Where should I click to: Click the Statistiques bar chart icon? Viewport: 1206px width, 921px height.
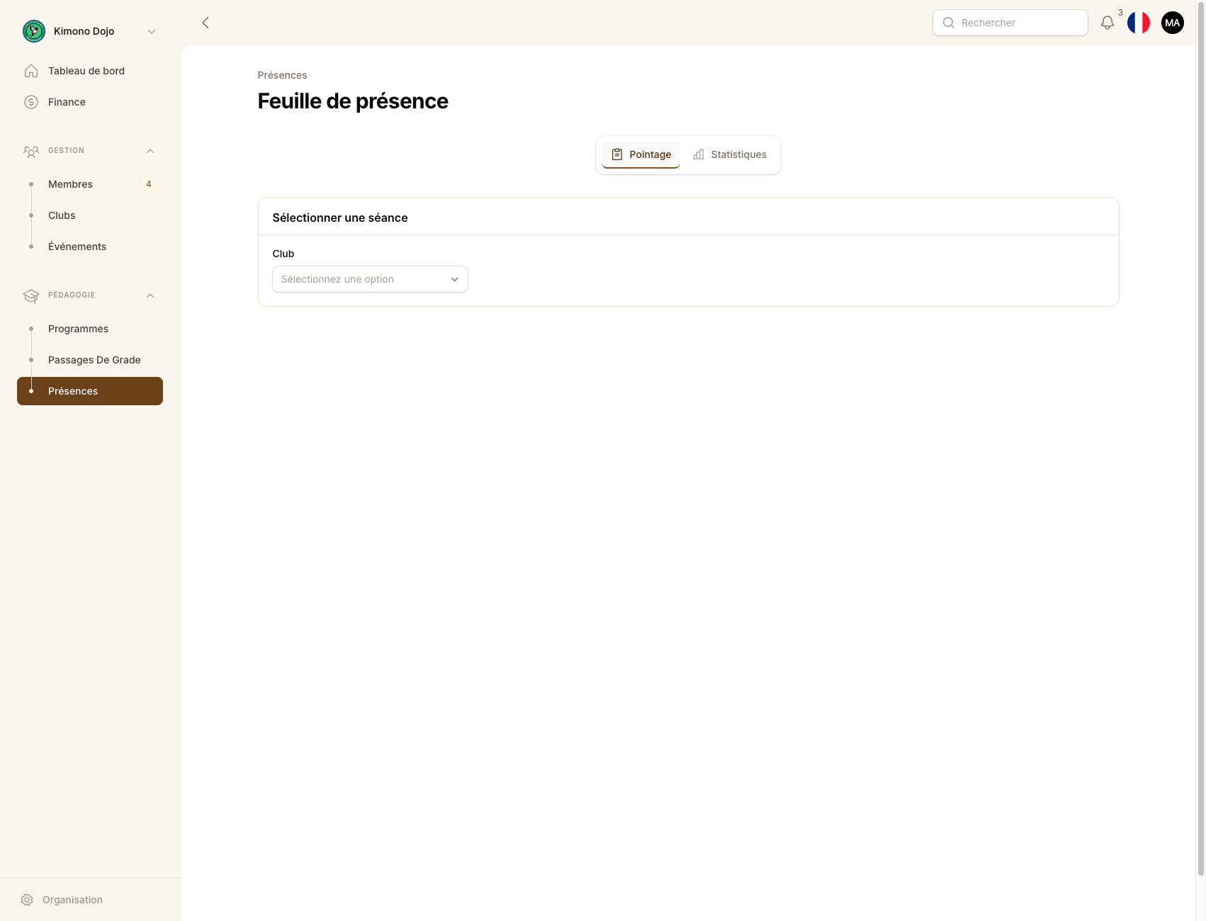point(699,154)
